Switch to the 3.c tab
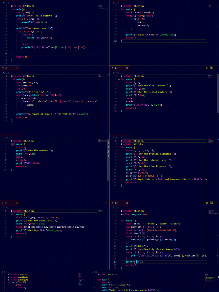The width and height of the screenshot is (219, 292). [6, 68]
